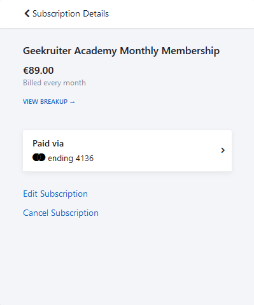Click the card digits '4136'
The image size is (254, 305).
pos(85,159)
